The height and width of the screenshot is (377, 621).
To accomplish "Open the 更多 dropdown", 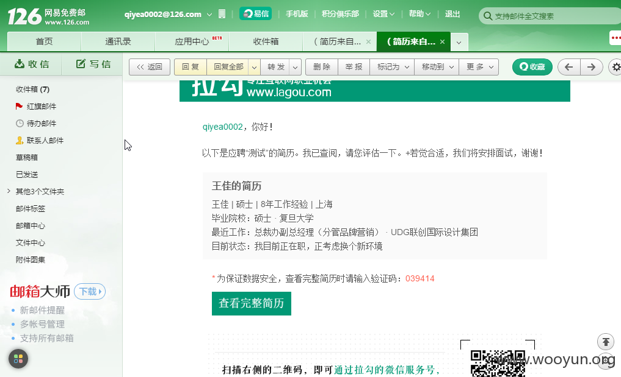I will coord(479,67).
